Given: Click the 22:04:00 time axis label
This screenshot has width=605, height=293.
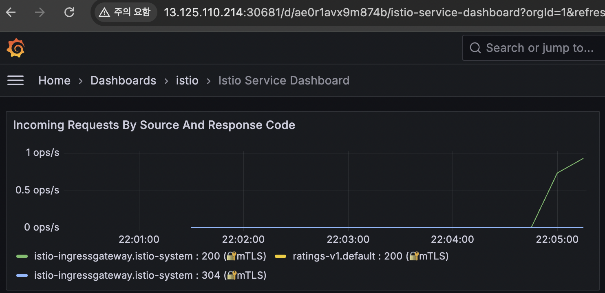Looking at the screenshot, I should (453, 239).
